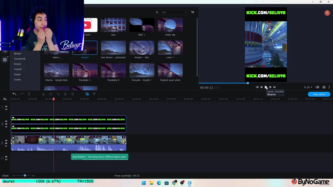Viewport: 333px width, 187px height.
Task: Select the Bloklar transition category
Action: tap(18, 54)
